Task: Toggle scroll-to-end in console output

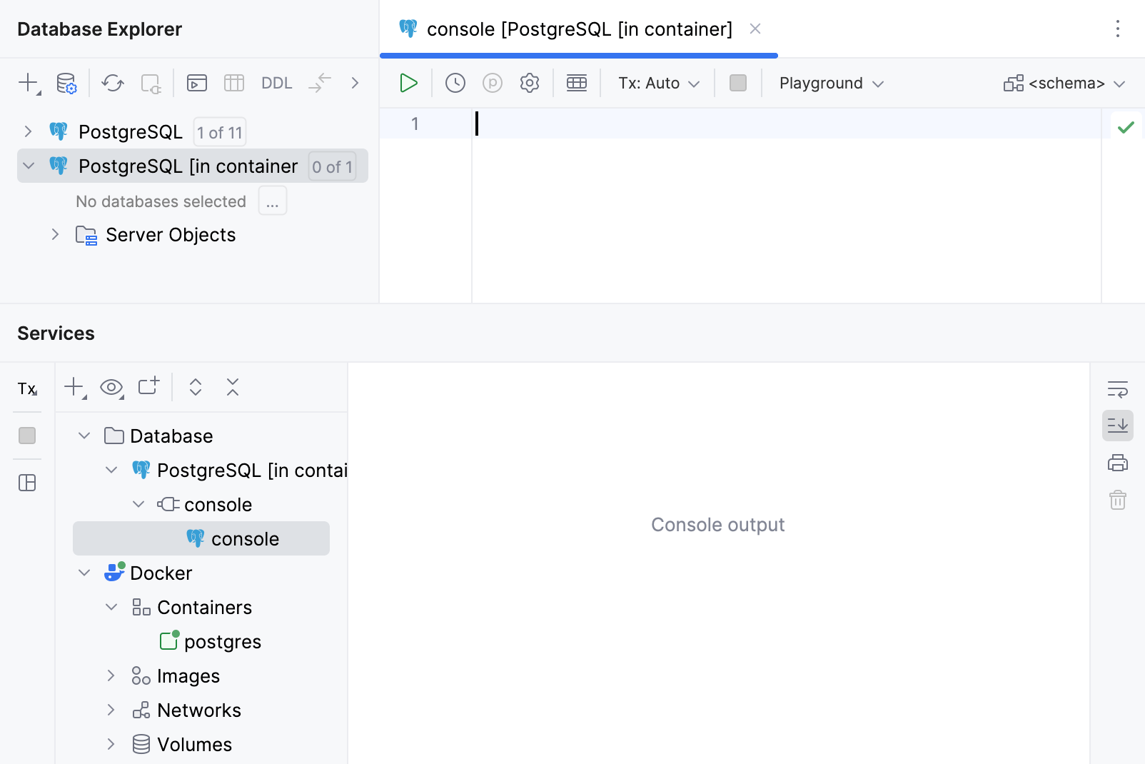Action: tap(1117, 426)
